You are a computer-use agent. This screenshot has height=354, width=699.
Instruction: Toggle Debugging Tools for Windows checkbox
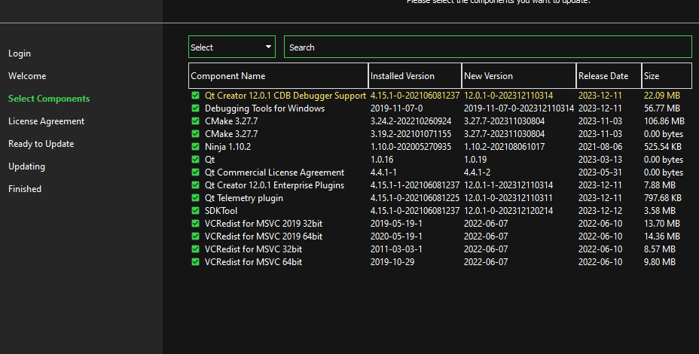pos(195,108)
